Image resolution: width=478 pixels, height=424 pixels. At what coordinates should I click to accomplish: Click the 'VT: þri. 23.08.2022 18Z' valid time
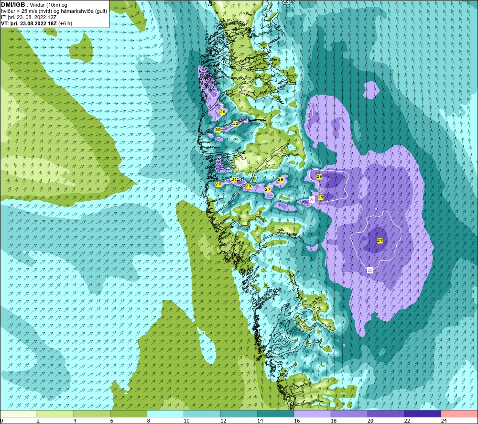(29, 23)
